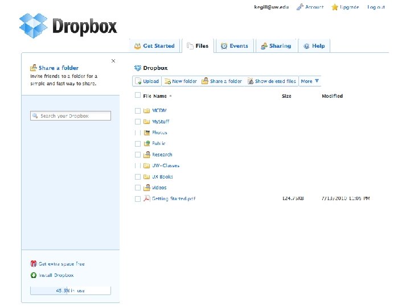Click the Upgrade star icon
This screenshot has width=410, height=307.
tap(335, 7)
